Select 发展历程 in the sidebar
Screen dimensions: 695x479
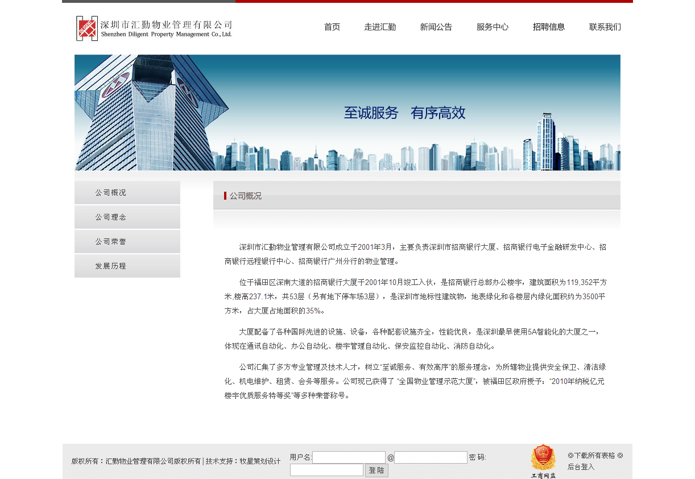coord(127,266)
